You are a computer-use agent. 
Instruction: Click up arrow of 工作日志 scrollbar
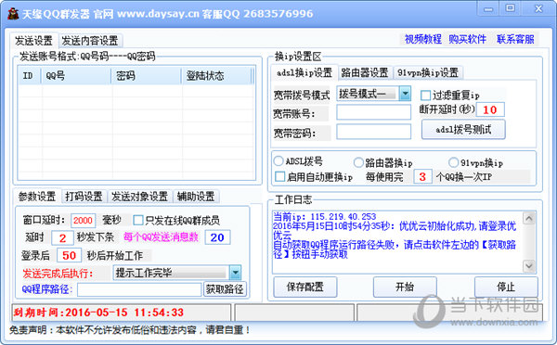point(528,218)
